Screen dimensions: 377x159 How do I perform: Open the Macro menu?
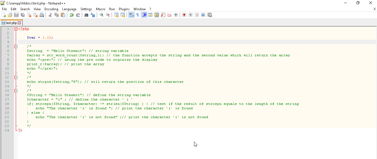click(x=101, y=9)
